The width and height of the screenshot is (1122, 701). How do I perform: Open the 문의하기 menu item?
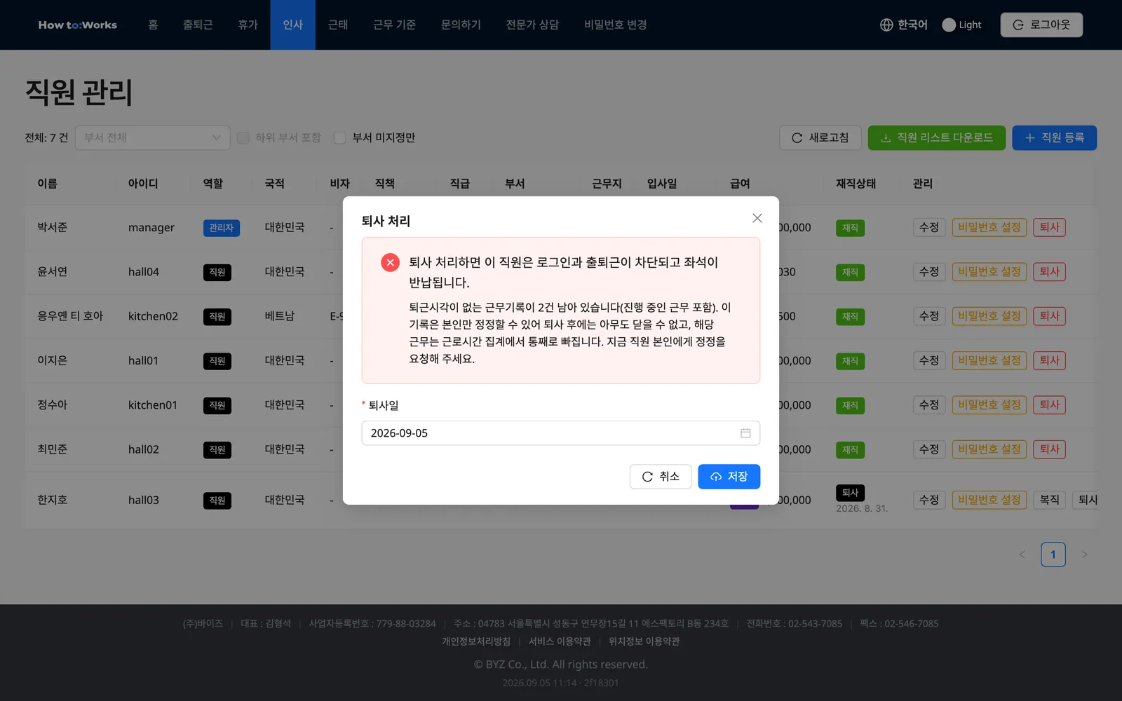(461, 25)
